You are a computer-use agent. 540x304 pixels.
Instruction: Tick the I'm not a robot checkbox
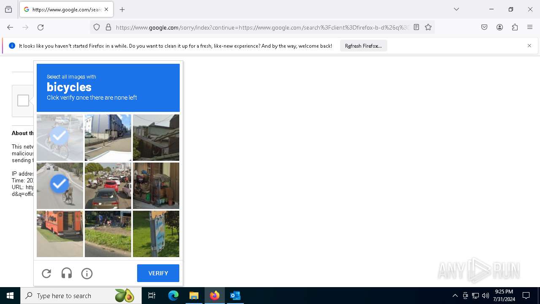(x=23, y=100)
